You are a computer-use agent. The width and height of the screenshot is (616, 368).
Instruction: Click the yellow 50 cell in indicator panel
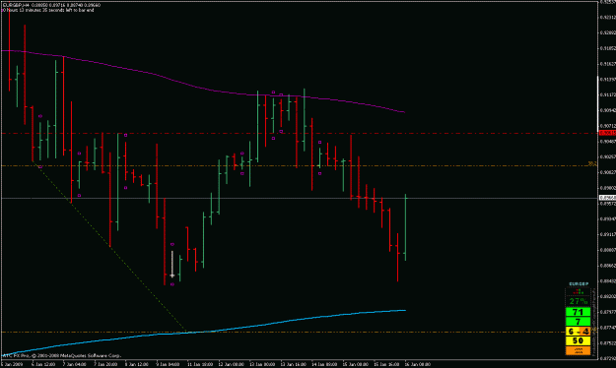click(x=578, y=340)
